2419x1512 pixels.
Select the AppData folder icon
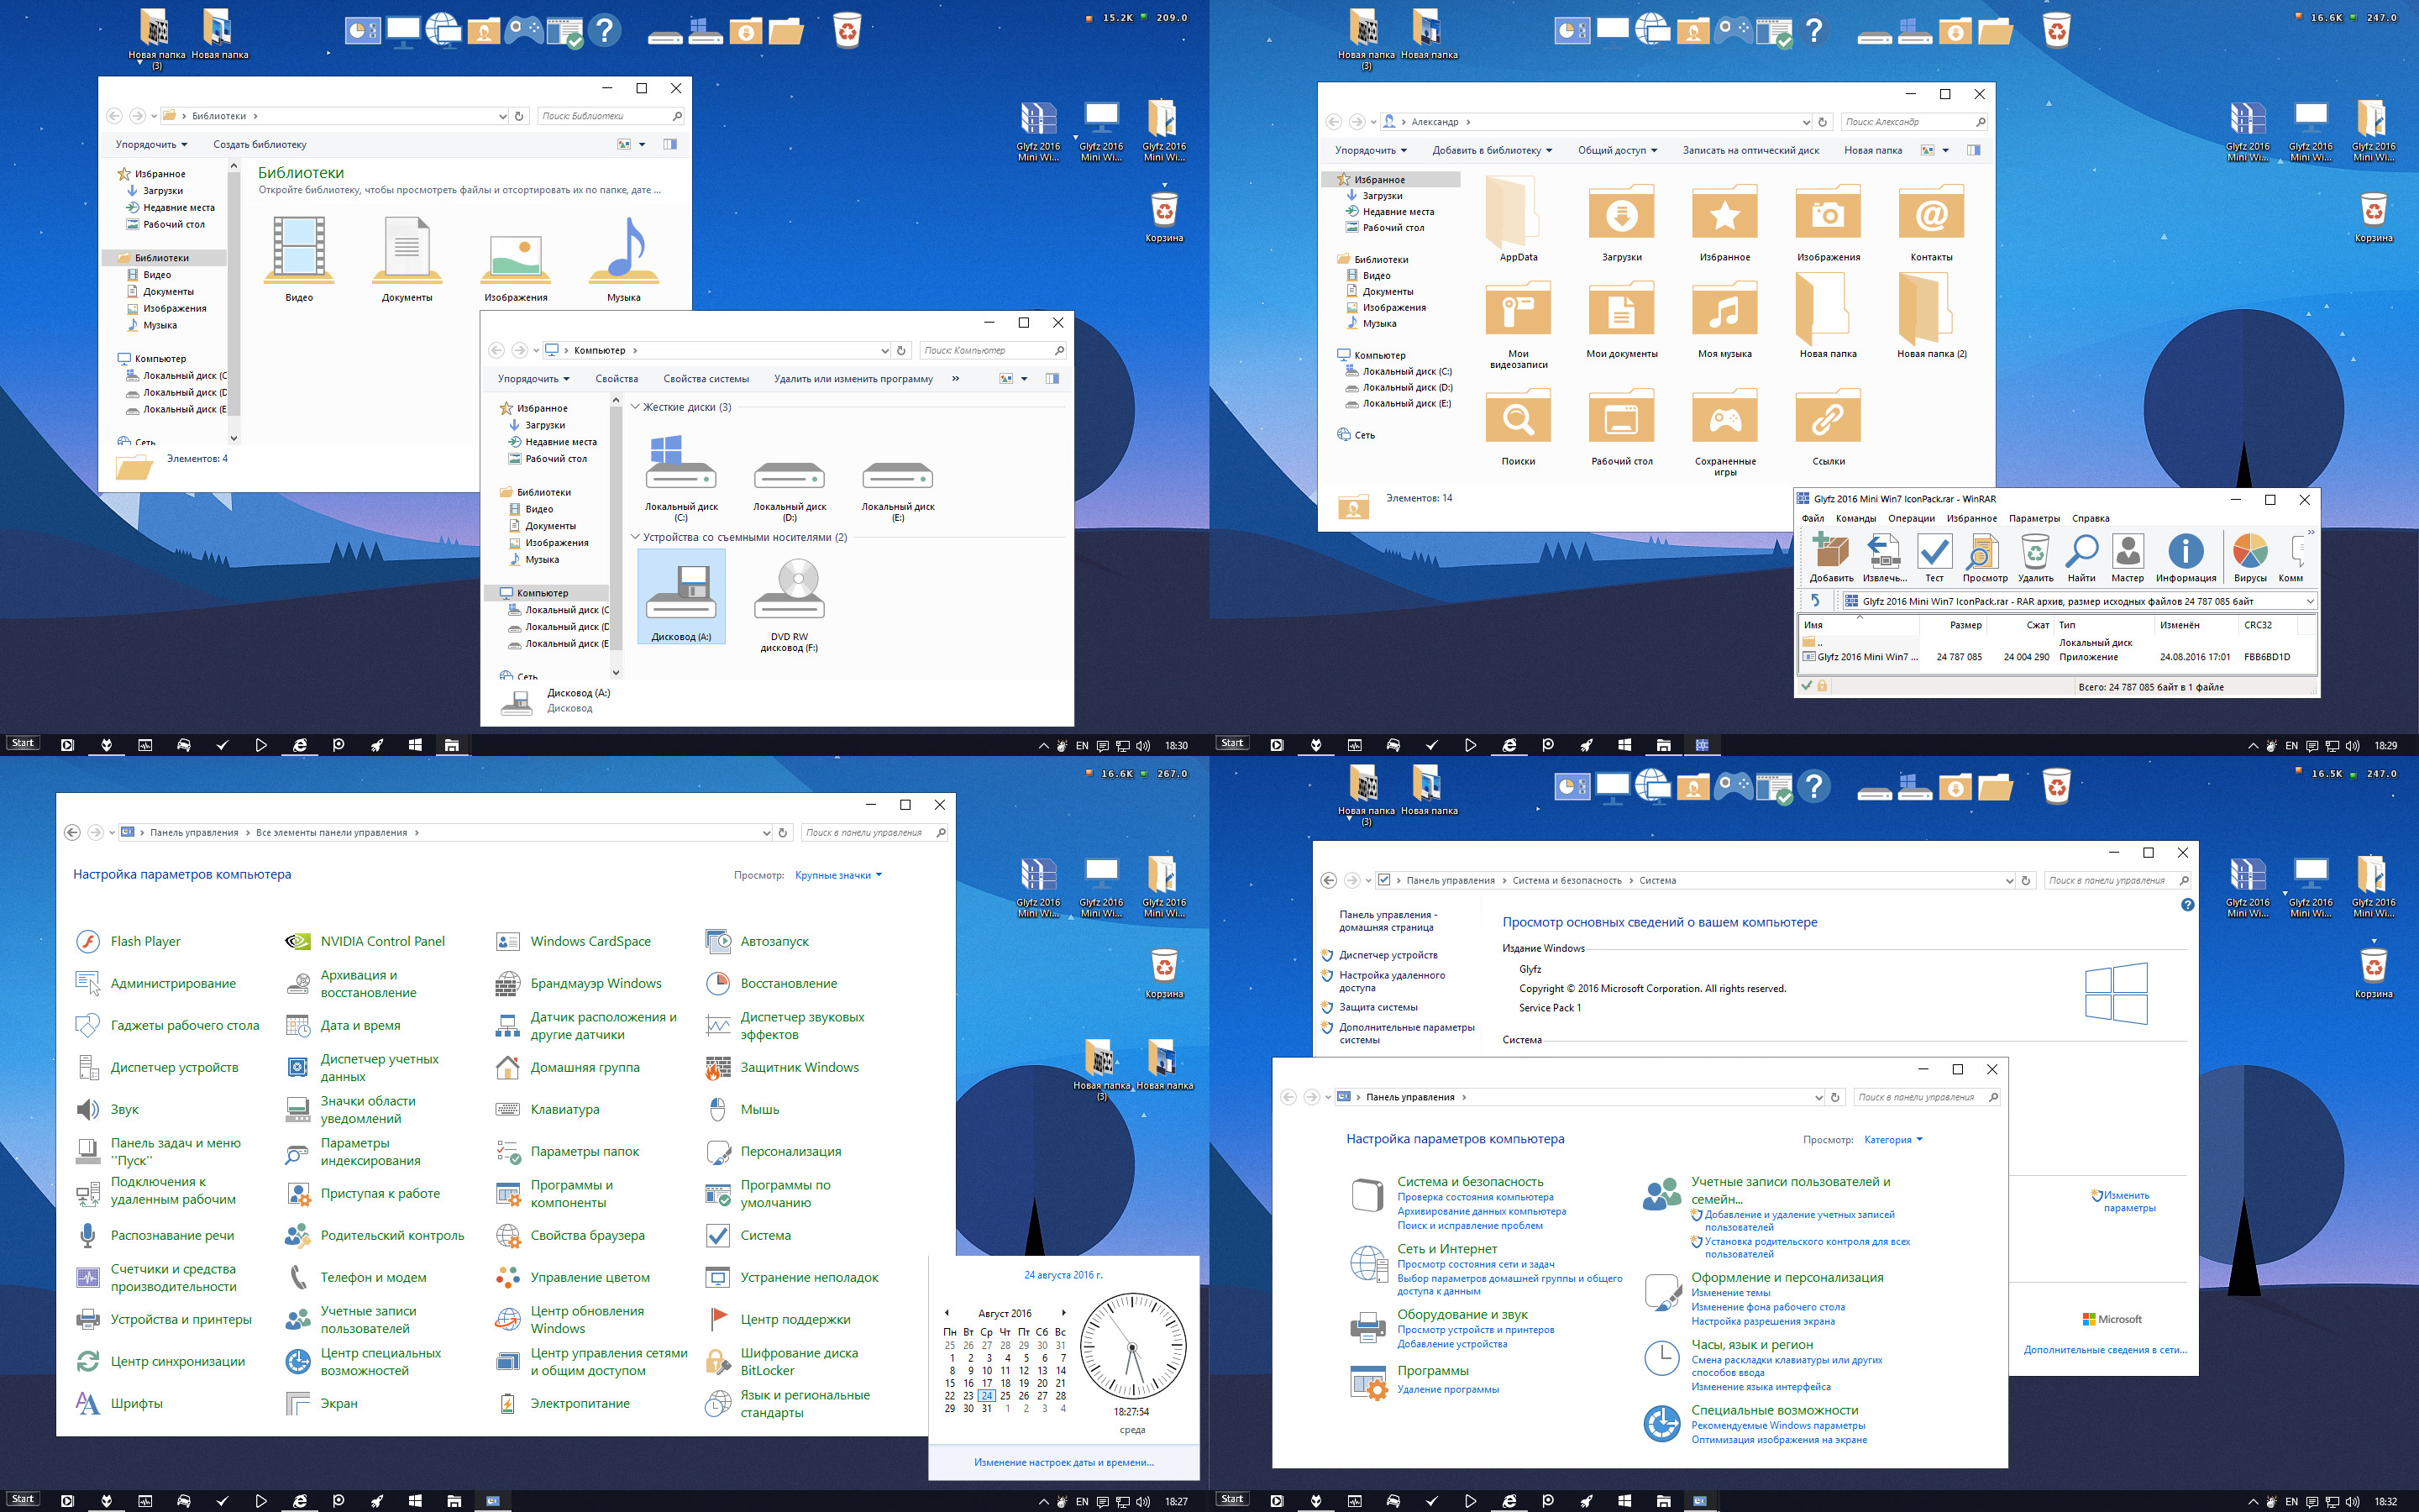pos(1518,220)
